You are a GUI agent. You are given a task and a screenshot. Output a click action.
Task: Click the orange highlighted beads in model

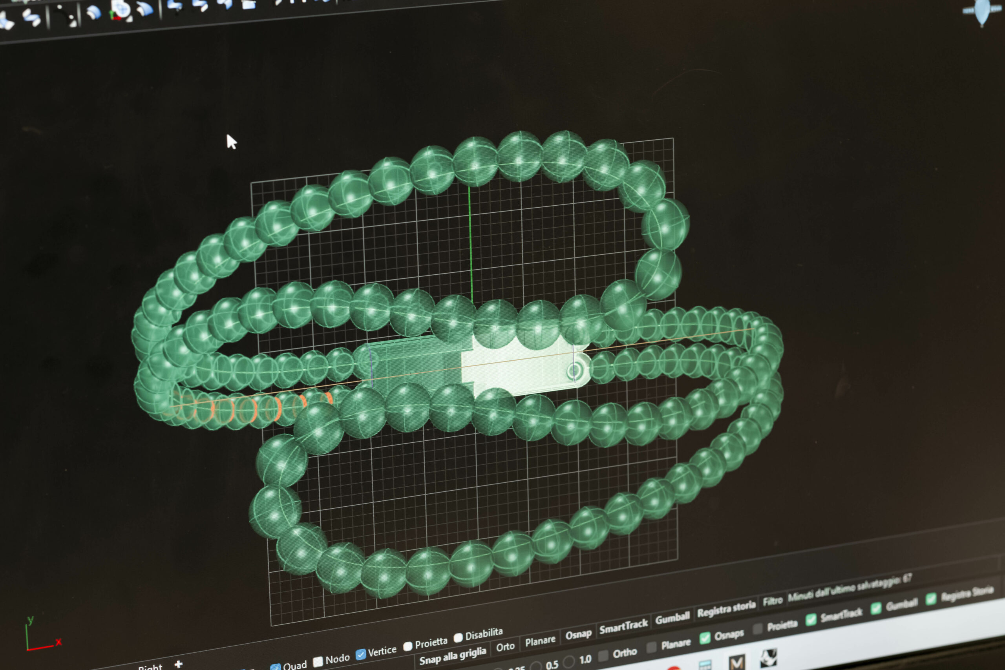(252, 408)
